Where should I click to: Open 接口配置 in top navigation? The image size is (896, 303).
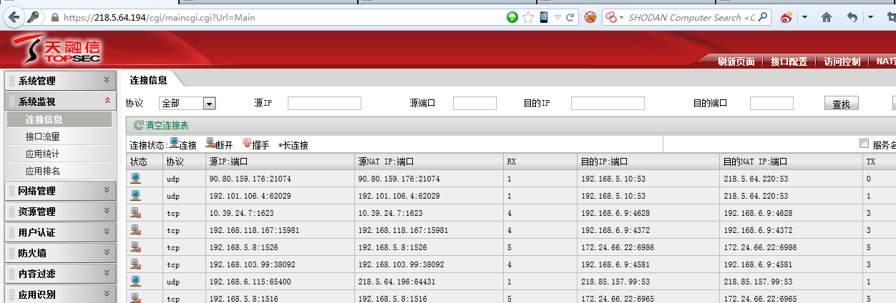(x=789, y=61)
